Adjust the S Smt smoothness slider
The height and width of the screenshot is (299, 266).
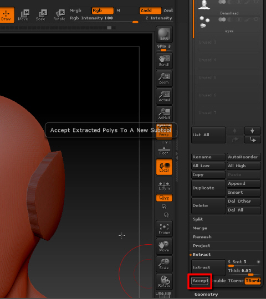pos(244,263)
